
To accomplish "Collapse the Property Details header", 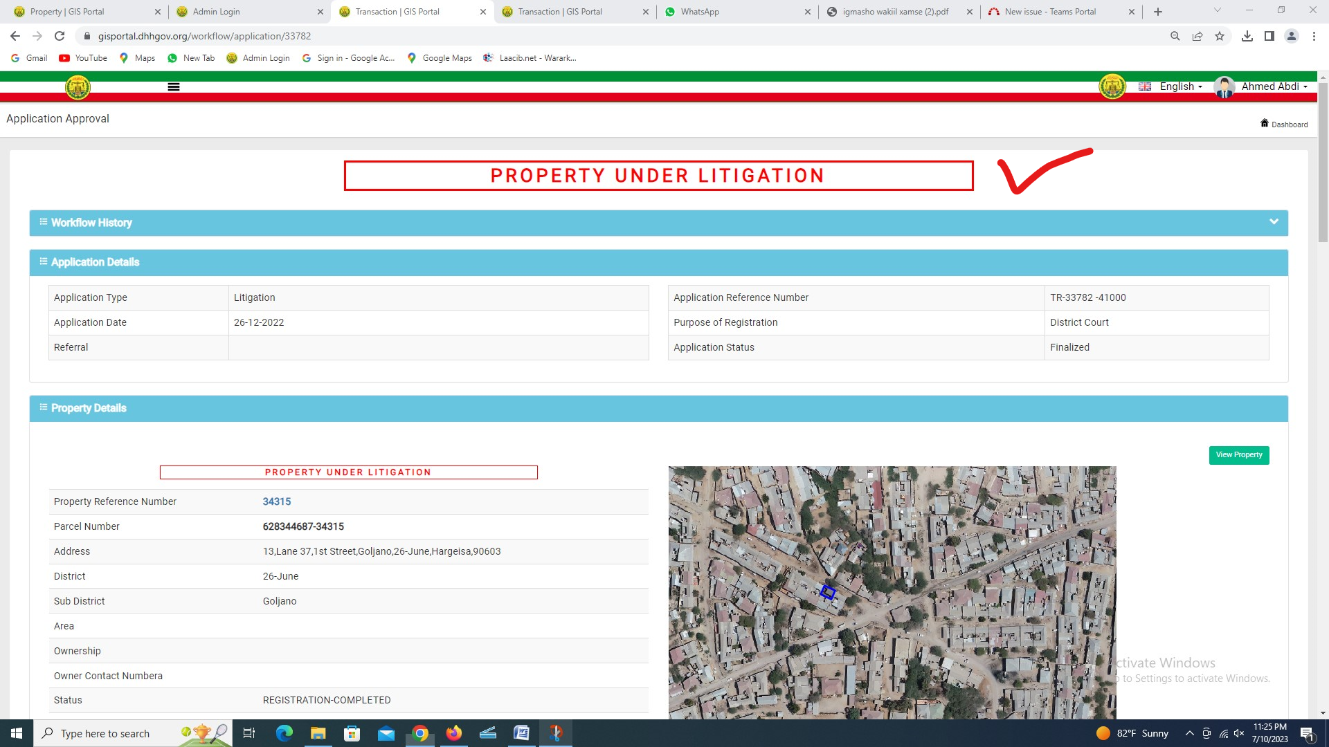I will tap(658, 408).
